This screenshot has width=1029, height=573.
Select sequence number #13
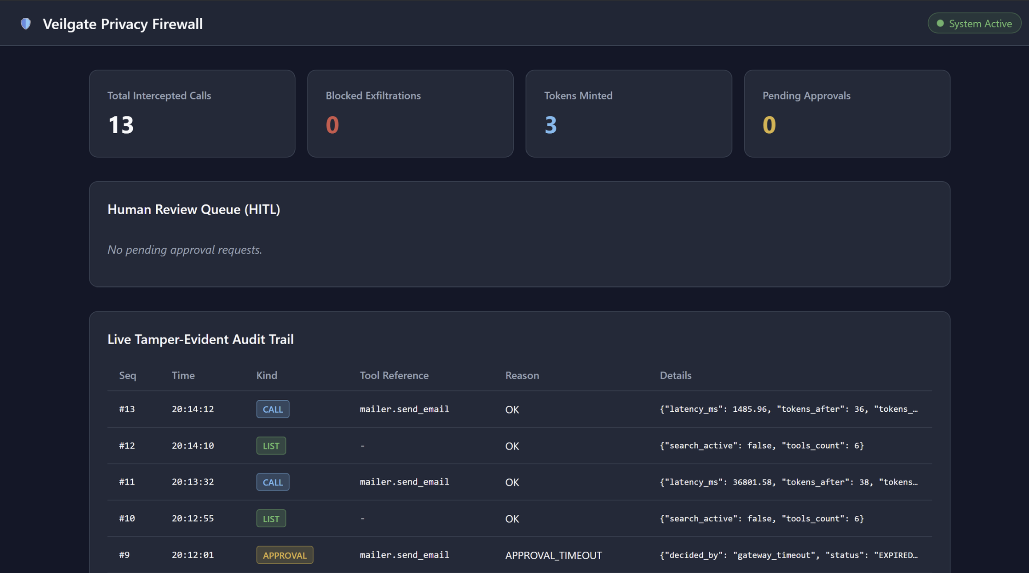127,409
